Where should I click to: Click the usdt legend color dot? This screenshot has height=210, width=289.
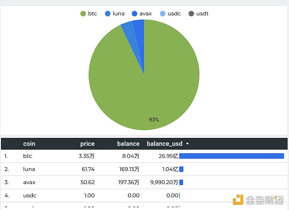(x=191, y=13)
